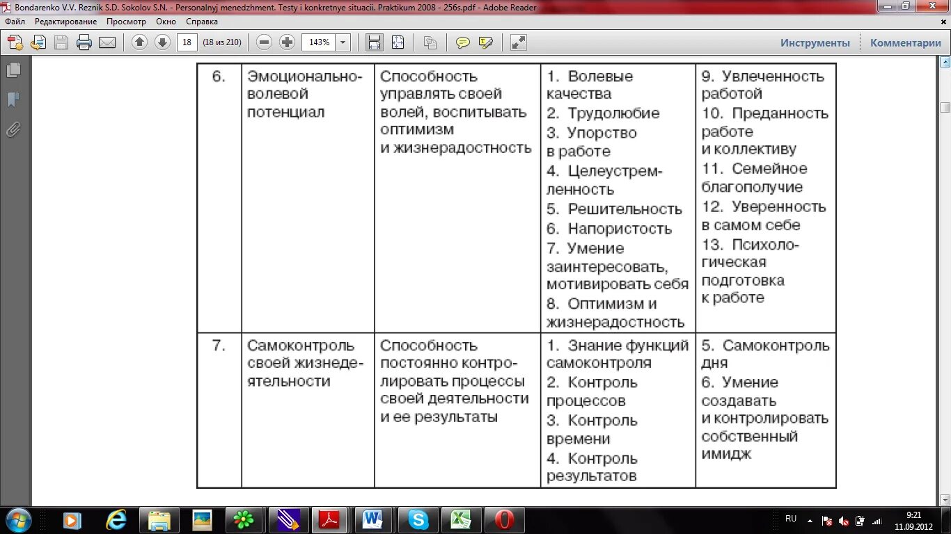Click the vertical scrollbar thumb
The height and width of the screenshot is (534, 951).
point(945,107)
